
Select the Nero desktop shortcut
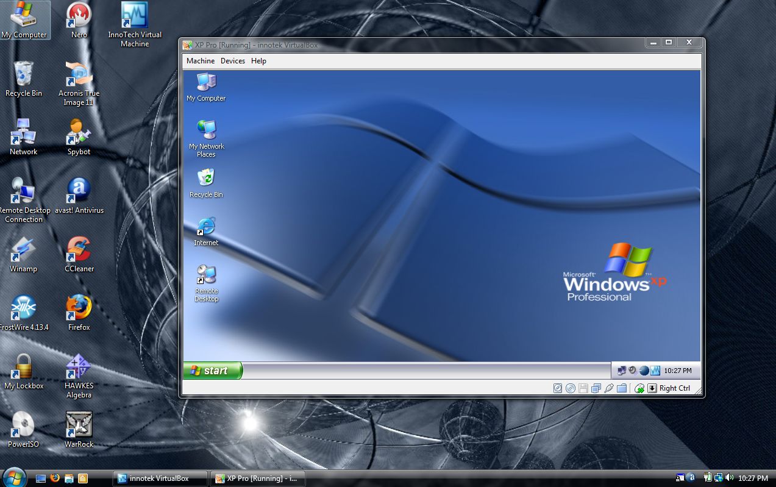tap(79, 21)
